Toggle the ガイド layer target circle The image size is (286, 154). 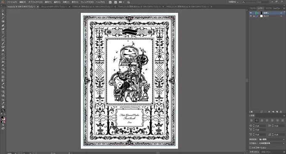coord(281,16)
